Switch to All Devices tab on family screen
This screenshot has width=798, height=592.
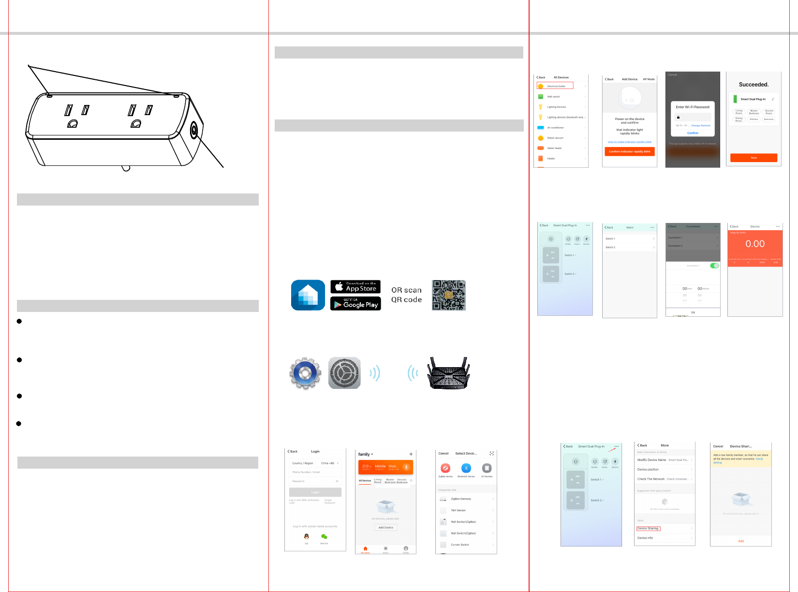(x=365, y=481)
